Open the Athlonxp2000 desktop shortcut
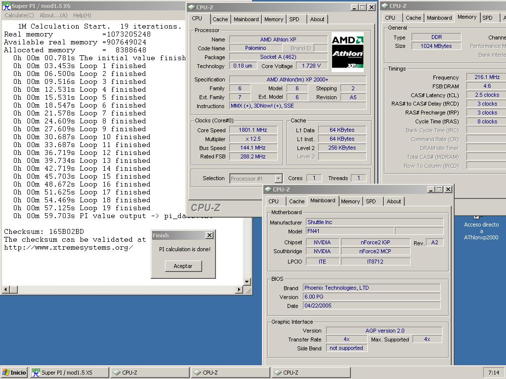506x379 pixels. click(481, 228)
